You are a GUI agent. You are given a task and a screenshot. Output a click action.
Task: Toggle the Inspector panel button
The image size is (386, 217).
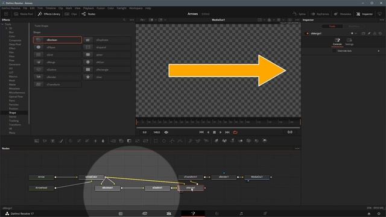[x=364, y=14]
